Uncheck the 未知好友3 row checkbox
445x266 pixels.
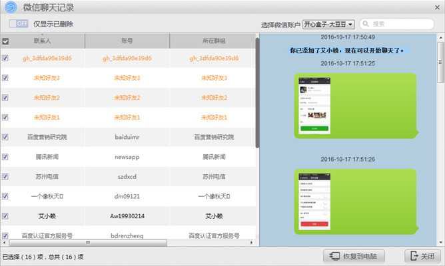pyautogui.click(x=5, y=78)
